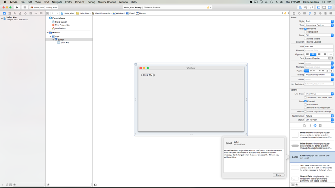
Task: Open the Line Break dropdown Word Wrap
Action: pyautogui.click(x=319, y=94)
